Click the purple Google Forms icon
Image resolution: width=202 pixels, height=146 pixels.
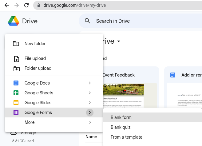point(16,112)
